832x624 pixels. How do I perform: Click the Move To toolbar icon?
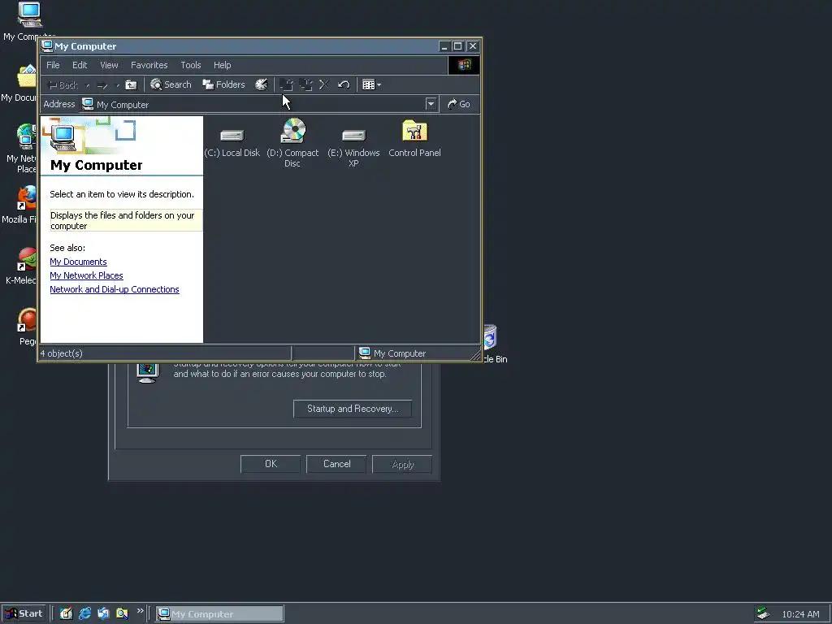tap(287, 84)
